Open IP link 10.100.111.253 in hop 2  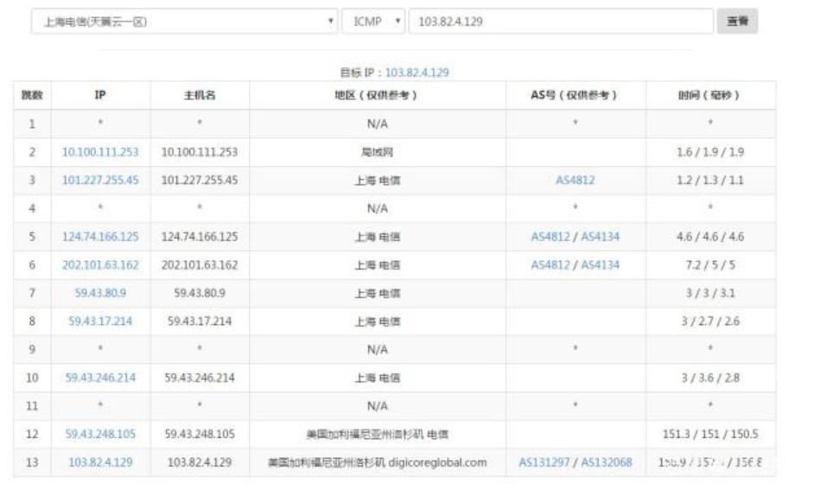(x=100, y=152)
